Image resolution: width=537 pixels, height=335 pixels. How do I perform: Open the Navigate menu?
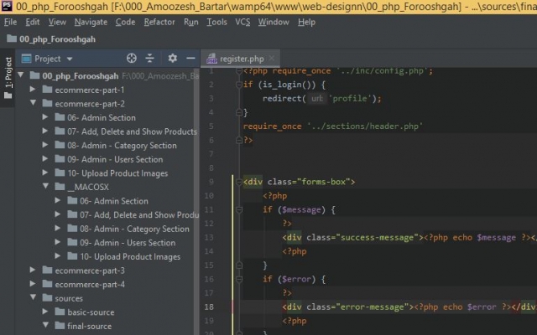[91, 23]
